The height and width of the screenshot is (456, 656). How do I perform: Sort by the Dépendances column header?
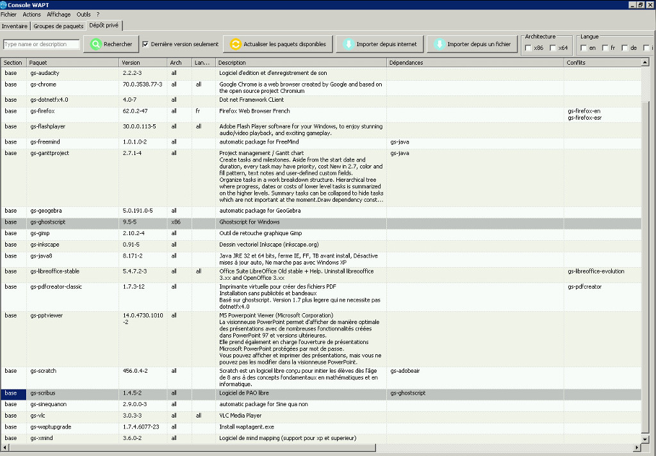coord(475,63)
